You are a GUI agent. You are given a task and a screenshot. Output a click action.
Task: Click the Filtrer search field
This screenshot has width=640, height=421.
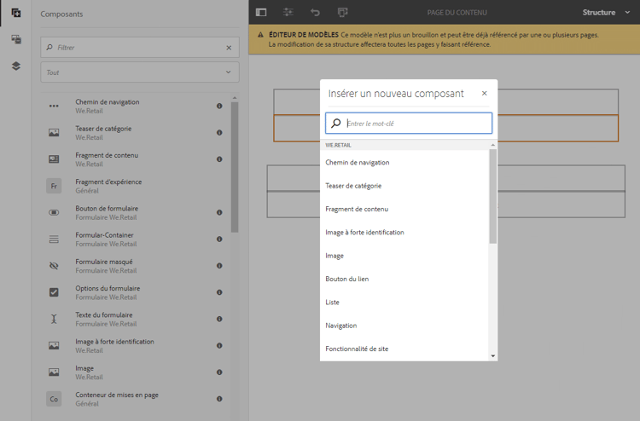140,47
